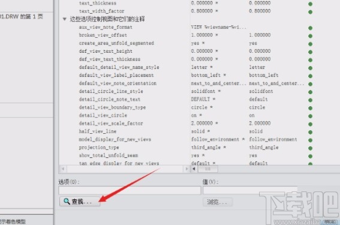The width and height of the screenshot is (340, 225).
Task: Collapse the 这些选项控制视图和它们的注释 section
Action: click(x=64, y=19)
